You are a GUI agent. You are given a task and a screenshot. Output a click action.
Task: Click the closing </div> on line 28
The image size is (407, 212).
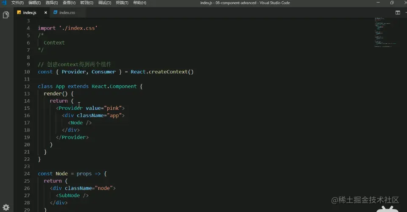[x=59, y=203]
